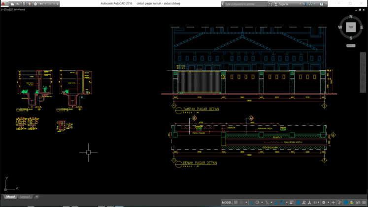This screenshot has height=207, width=368.
Task: Click the plus button to add layout
Action: point(36,197)
